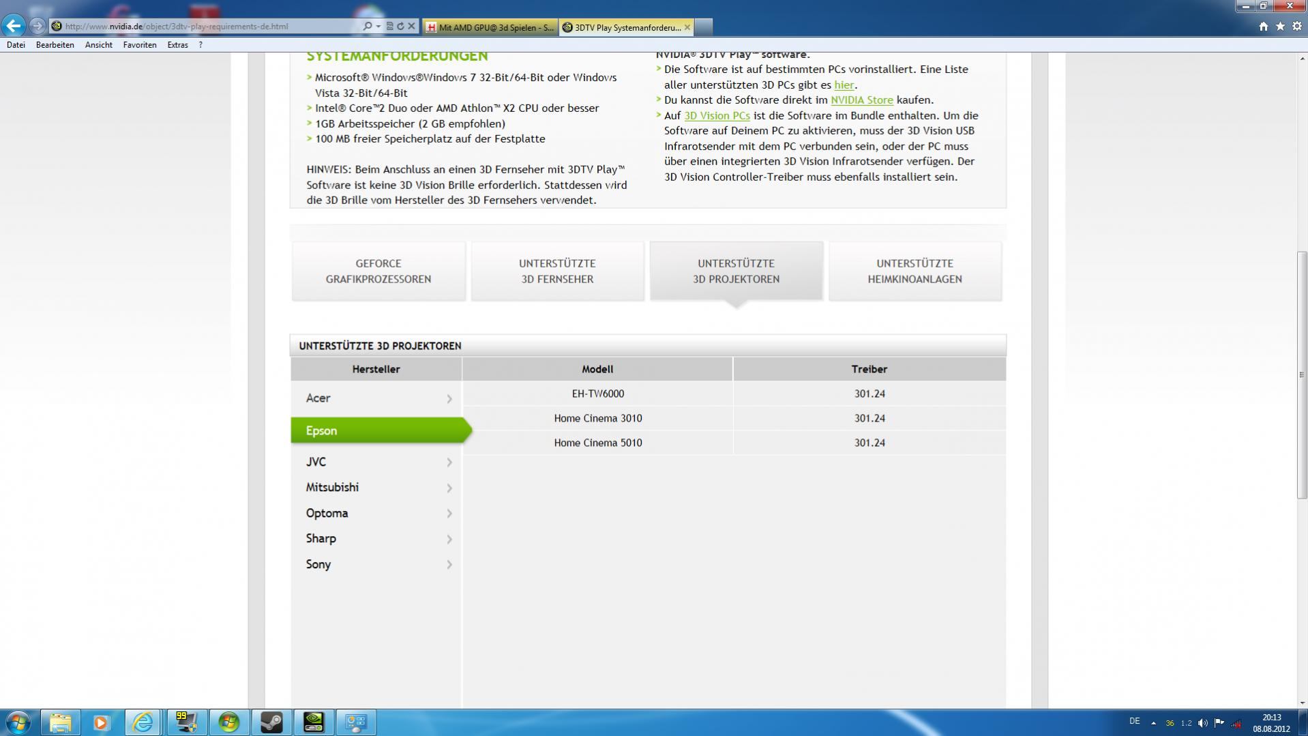Click the Home icon in the browser
Image resolution: width=1308 pixels, height=736 pixels.
tap(1264, 26)
